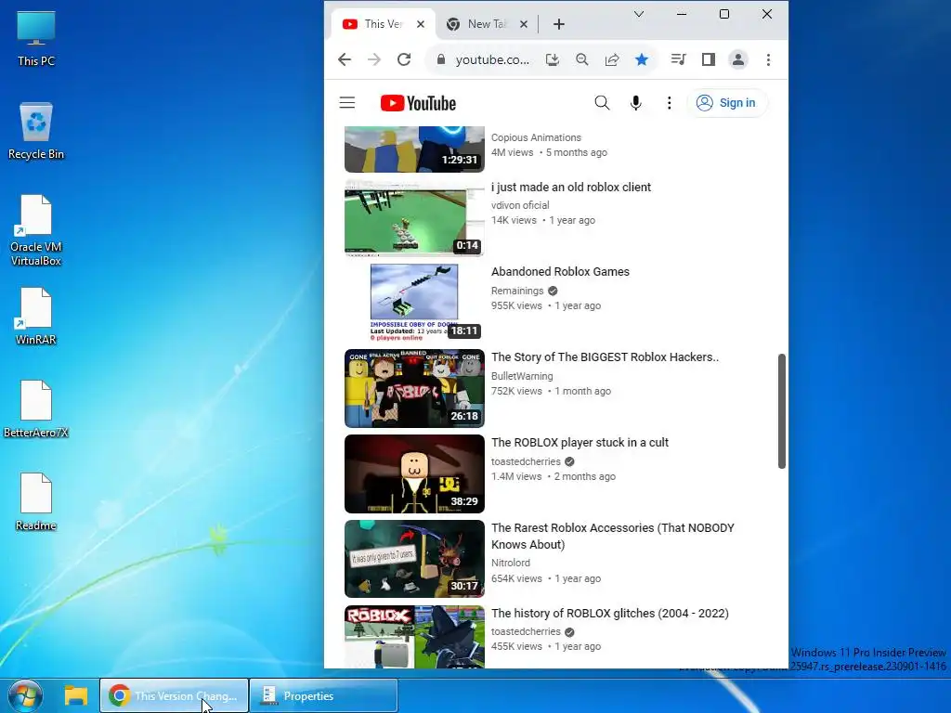The image size is (951, 713).
Task: Open vdivon oficial channel
Action: 520,205
